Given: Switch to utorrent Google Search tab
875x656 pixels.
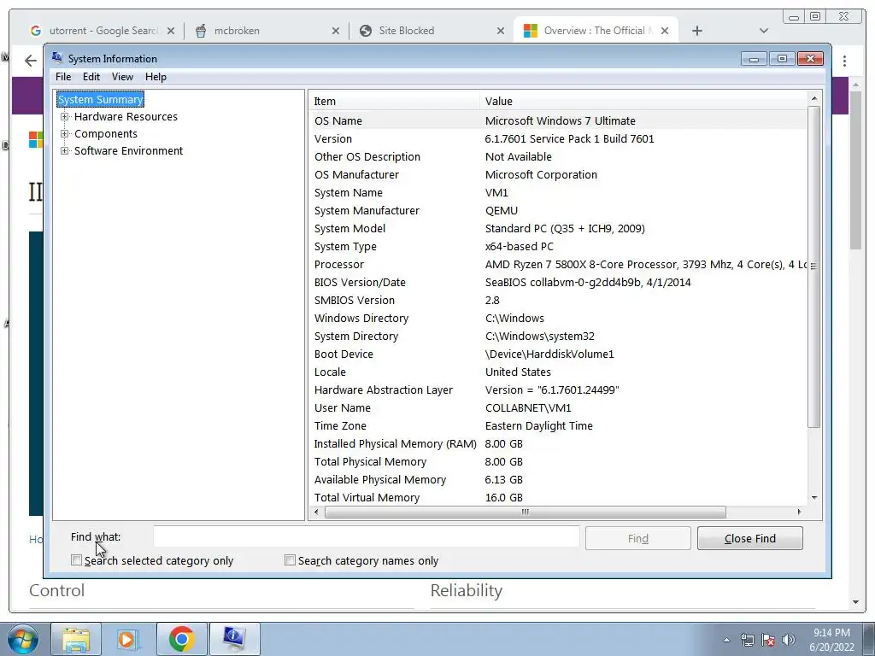Looking at the screenshot, I should (101, 31).
